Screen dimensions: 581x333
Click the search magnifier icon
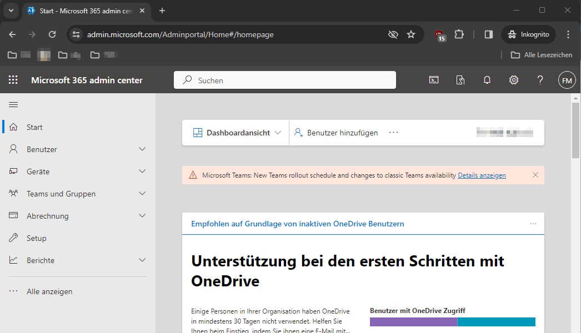[188, 79]
